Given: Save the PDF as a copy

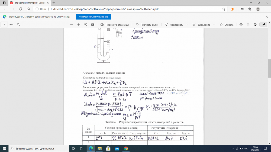Looking at the screenshot, I should coord(255,25).
